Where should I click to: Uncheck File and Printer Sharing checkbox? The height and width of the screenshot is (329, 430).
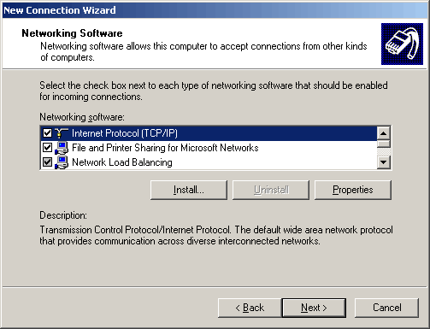pyautogui.click(x=47, y=148)
